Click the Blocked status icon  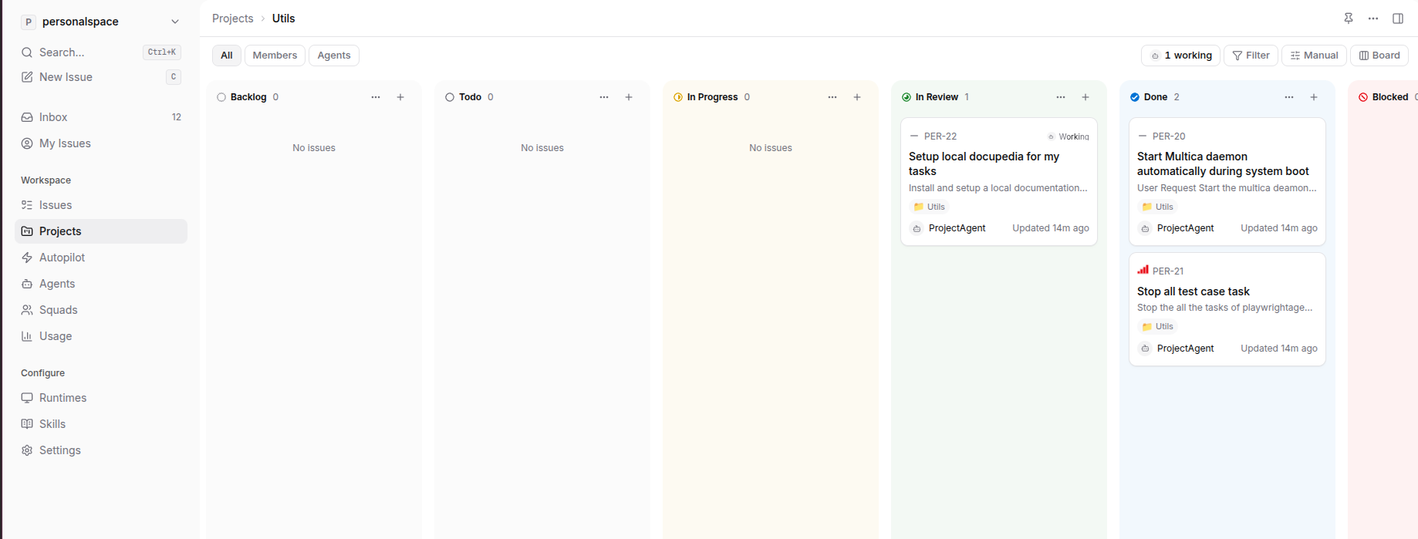click(x=1363, y=97)
